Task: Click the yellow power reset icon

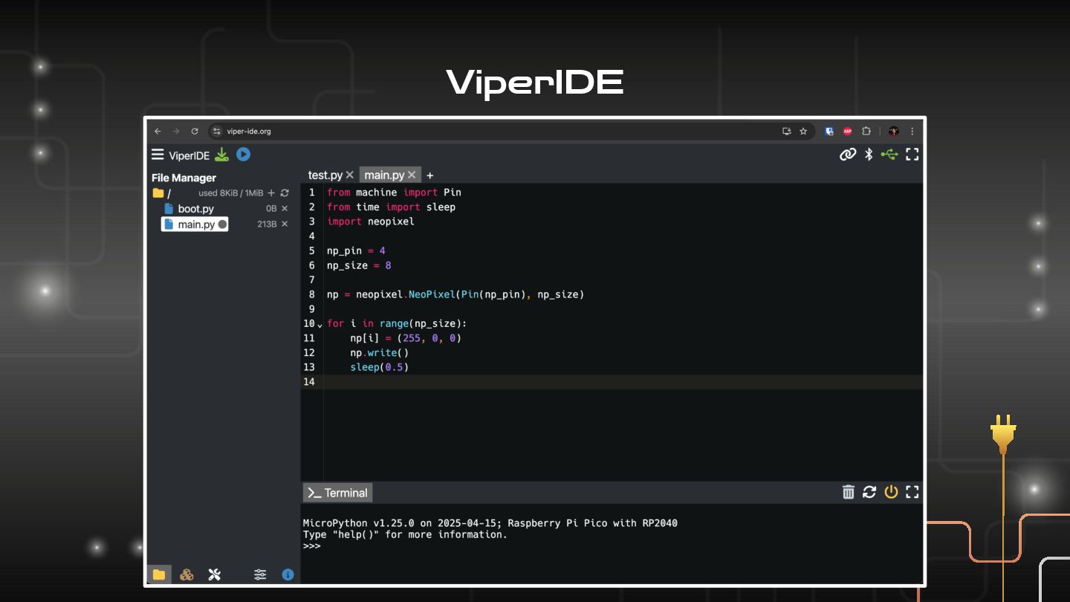Action: pos(891,492)
